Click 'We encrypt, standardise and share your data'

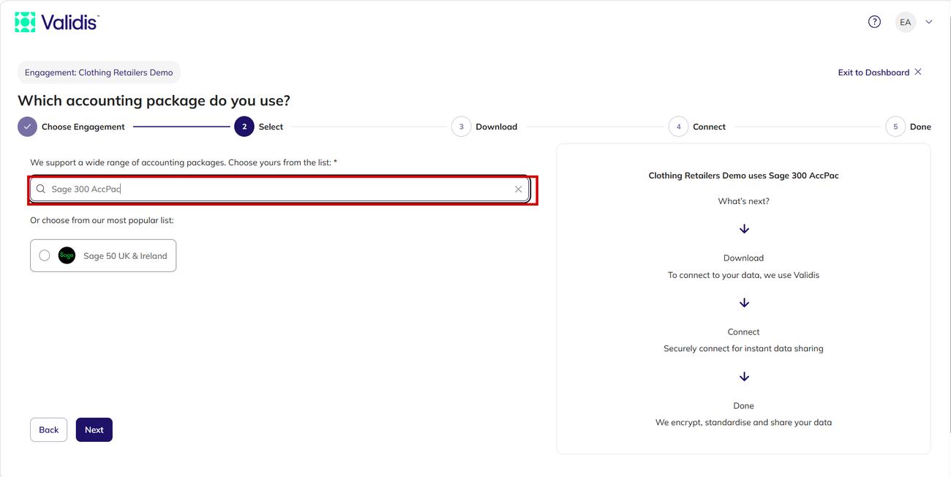click(743, 422)
